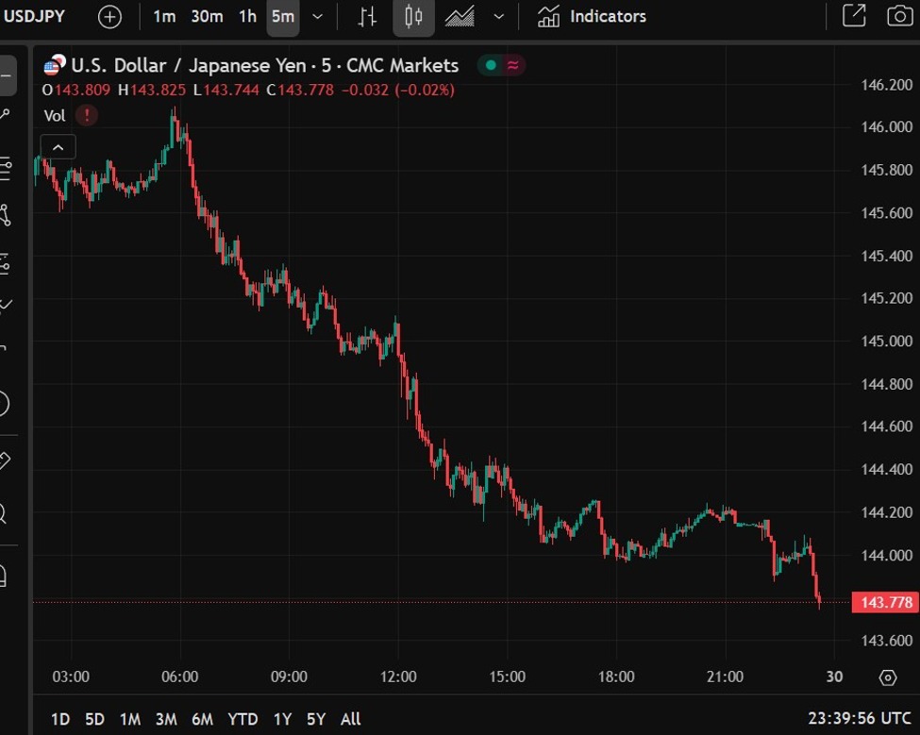Expand chart style dropdown arrow
The width and height of the screenshot is (920, 735).
click(499, 16)
